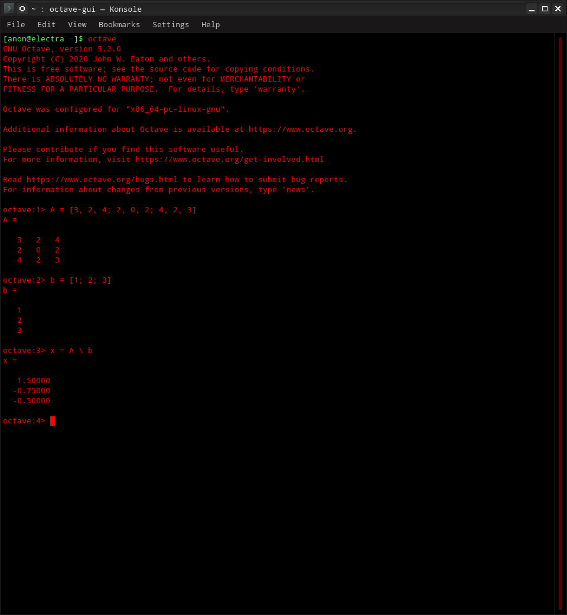
Task: Open the Settings menu
Action: tap(170, 24)
